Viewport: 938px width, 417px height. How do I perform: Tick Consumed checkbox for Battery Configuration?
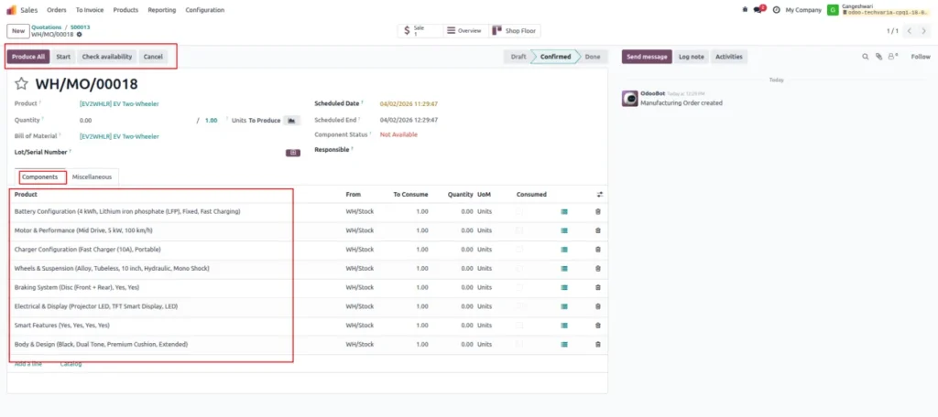519,211
